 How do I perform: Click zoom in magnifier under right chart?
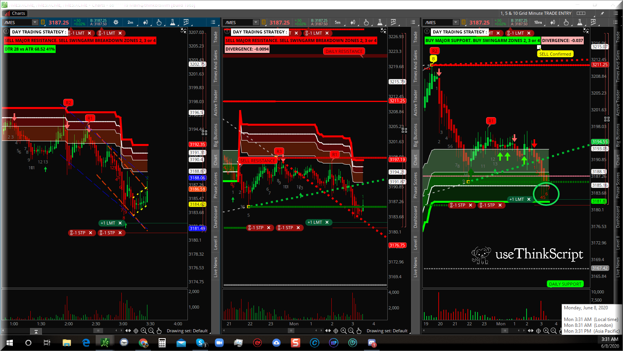click(x=546, y=331)
